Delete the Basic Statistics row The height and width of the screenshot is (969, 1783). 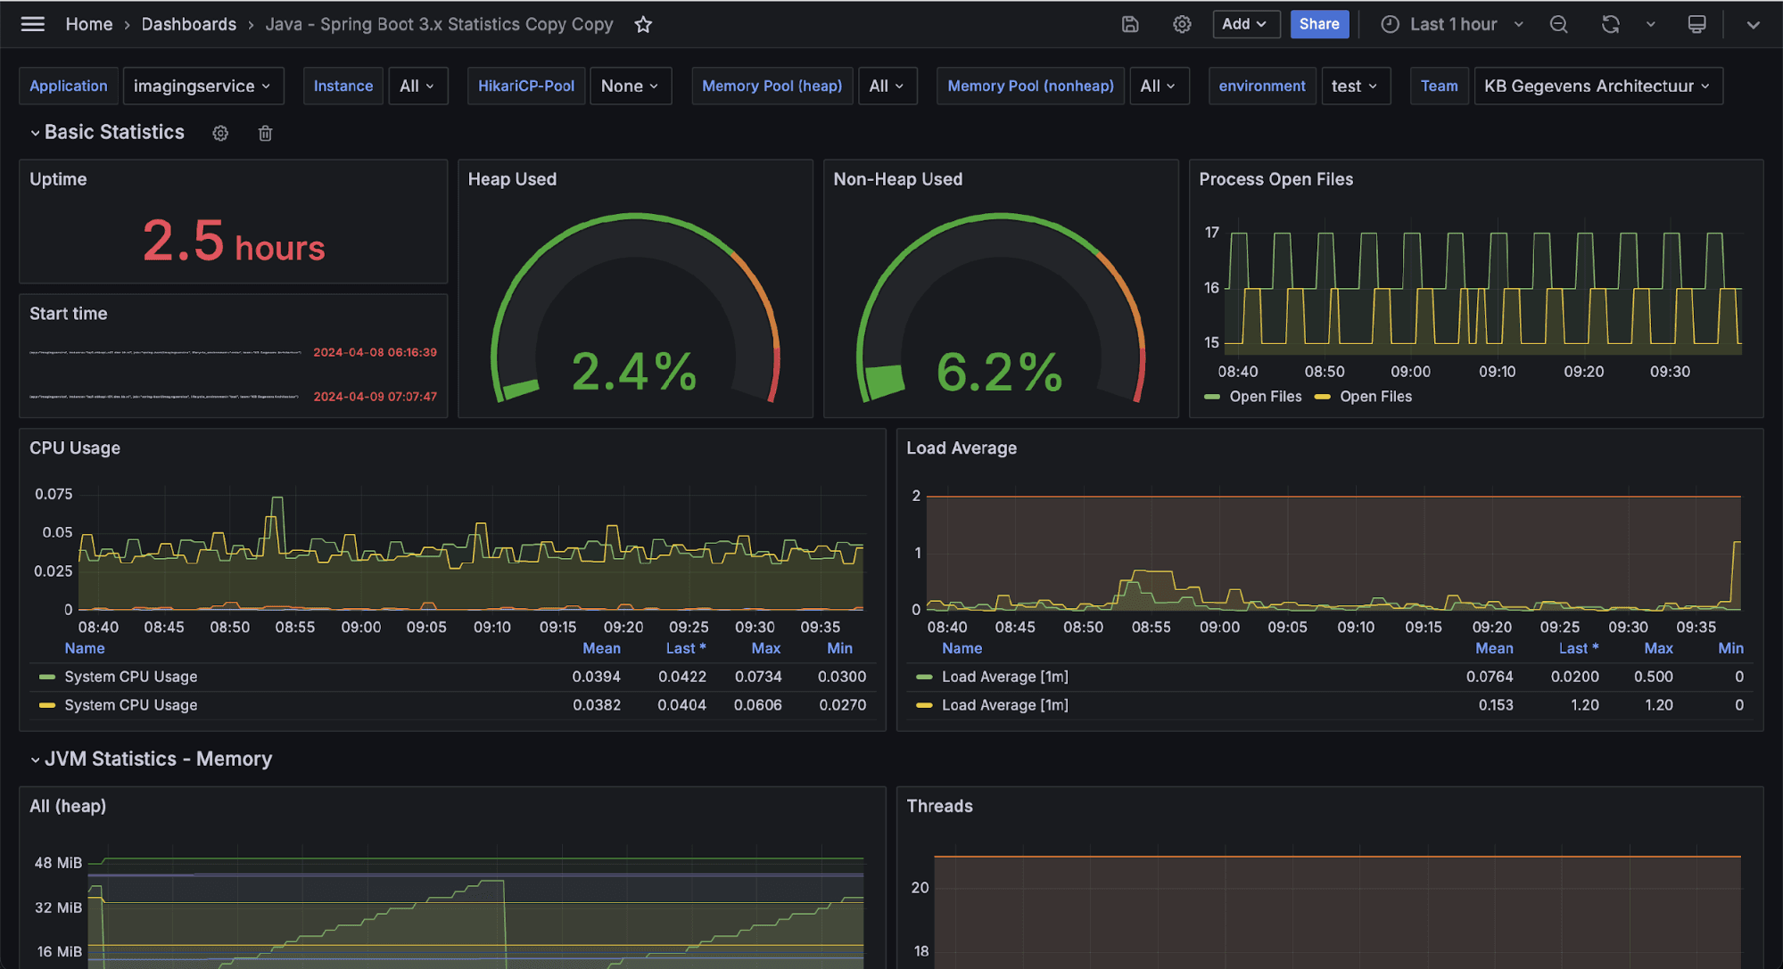pyautogui.click(x=264, y=133)
